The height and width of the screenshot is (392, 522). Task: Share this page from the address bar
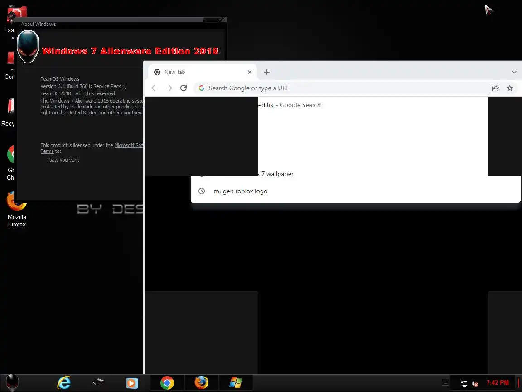coord(495,88)
